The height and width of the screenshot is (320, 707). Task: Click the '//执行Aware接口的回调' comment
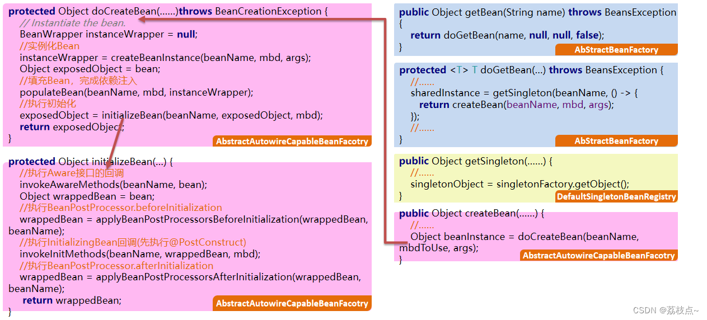[x=72, y=173]
